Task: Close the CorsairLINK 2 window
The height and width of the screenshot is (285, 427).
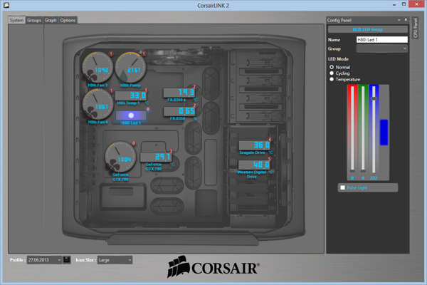Action: [x=416, y=4]
